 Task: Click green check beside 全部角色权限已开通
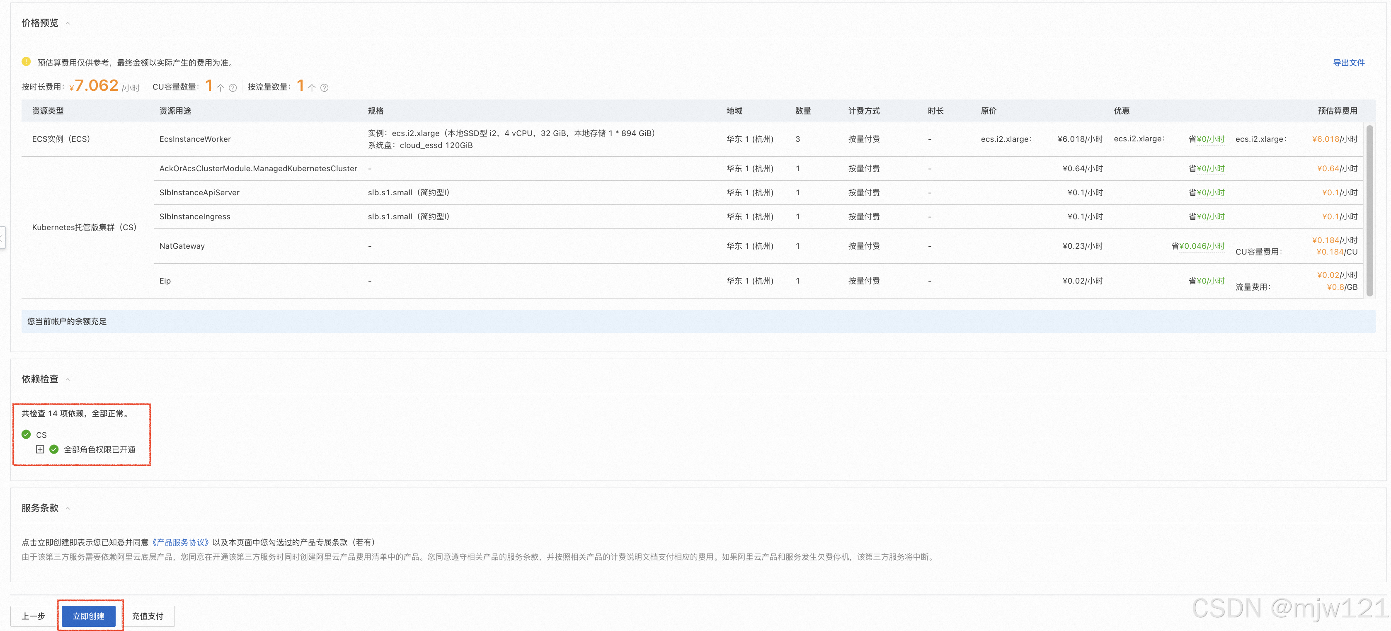click(54, 449)
